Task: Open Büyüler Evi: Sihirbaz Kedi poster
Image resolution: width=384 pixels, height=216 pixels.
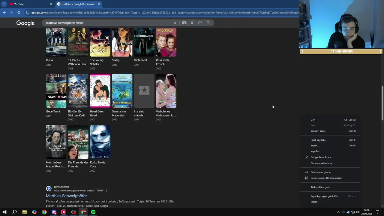Action: [x=78, y=91]
